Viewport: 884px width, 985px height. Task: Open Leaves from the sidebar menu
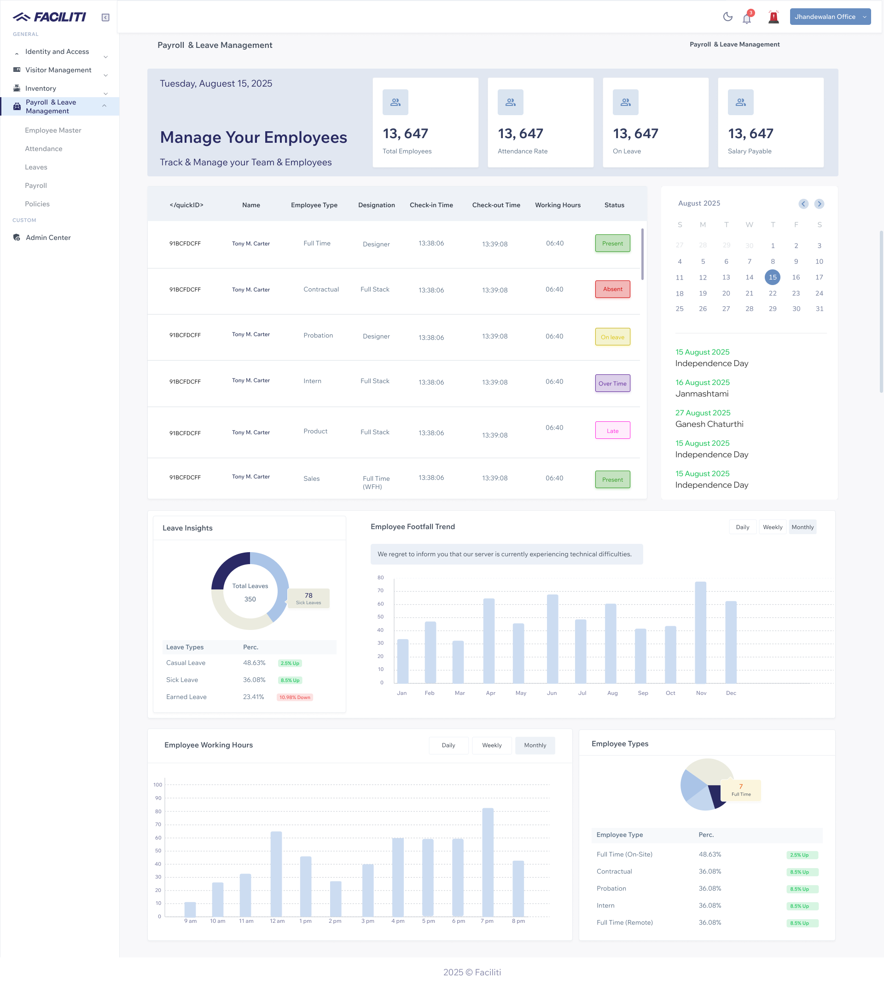(36, 167)
